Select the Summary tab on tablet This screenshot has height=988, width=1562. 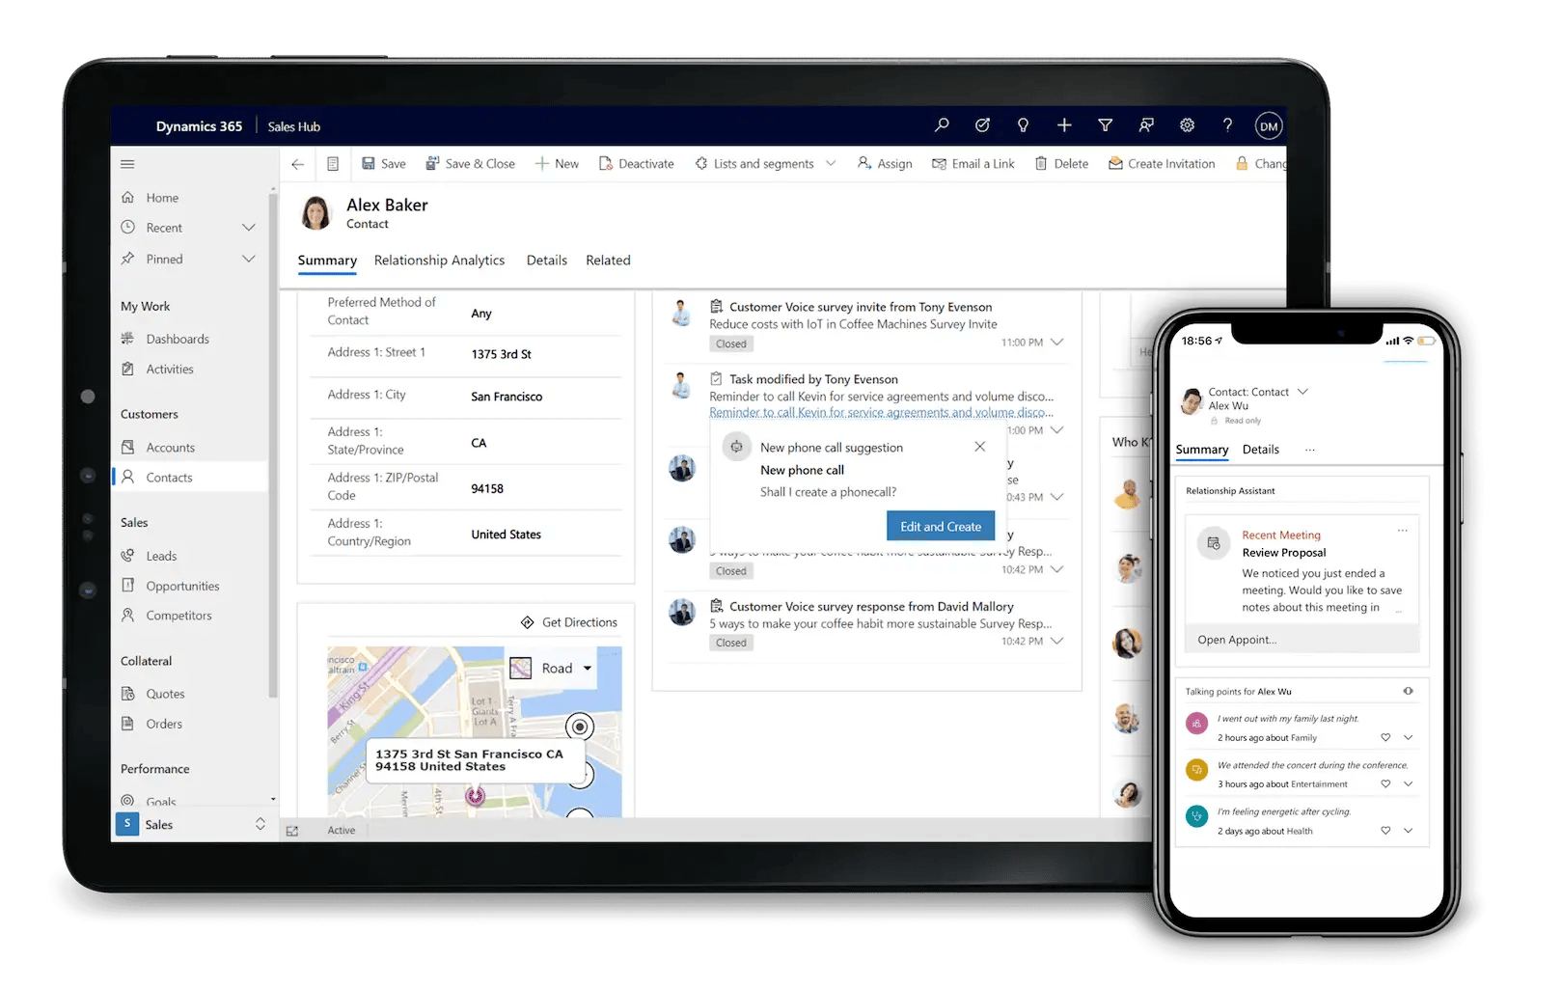pyautogui.click(x=327, y=261)
